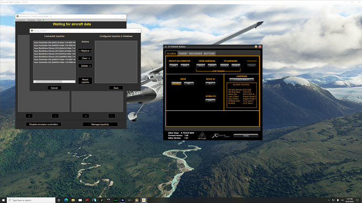
Task: Show hidden system tray icons
Action: 329,200
